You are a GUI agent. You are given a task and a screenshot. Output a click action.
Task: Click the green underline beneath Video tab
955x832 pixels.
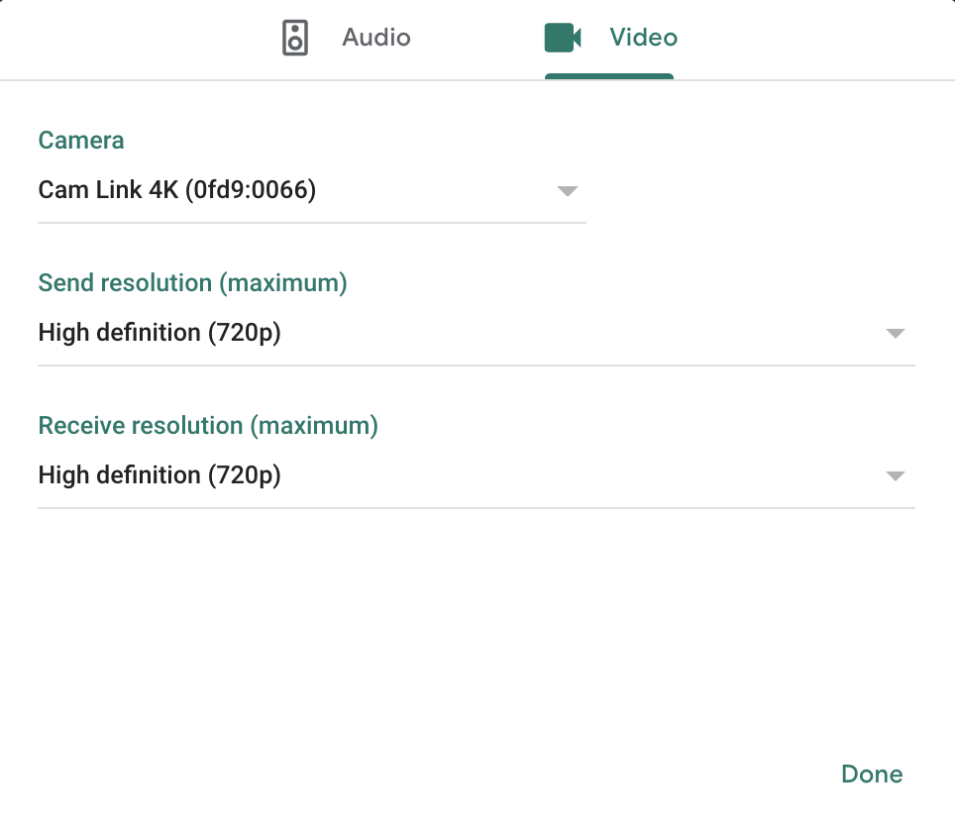point(609,76)
